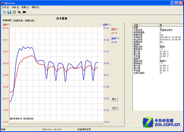This screenshot has width=184, height=132.
Task: Click the 历史数据 chart title
Action: coord(62,18)
